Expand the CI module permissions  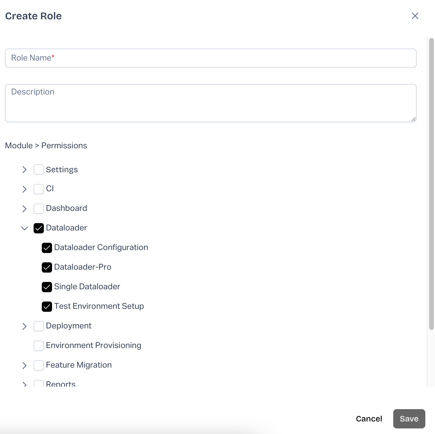pos(25,189)
